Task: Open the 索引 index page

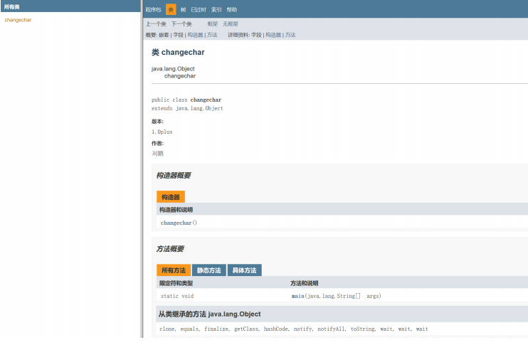Action: (x=216, y=10)
